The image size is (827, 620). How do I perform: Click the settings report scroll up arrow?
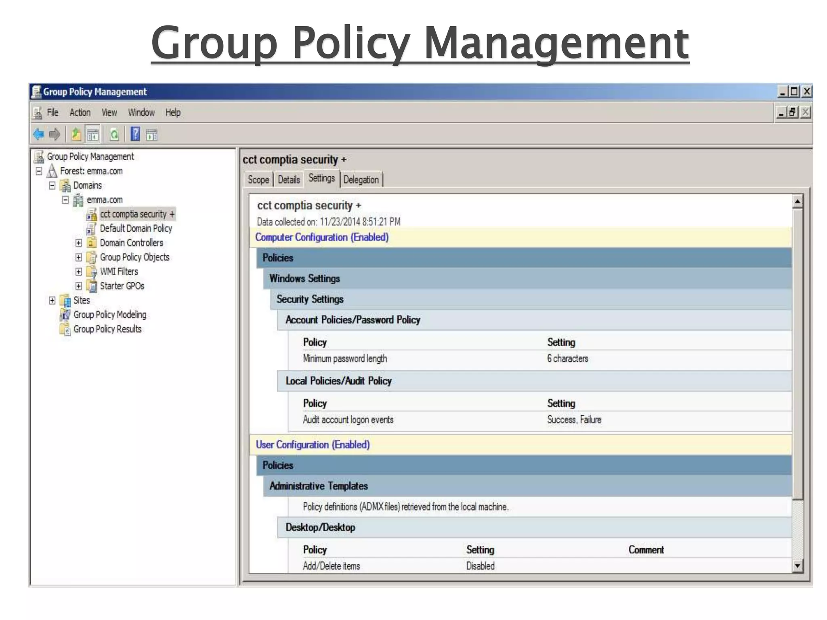tap(798, 201)
